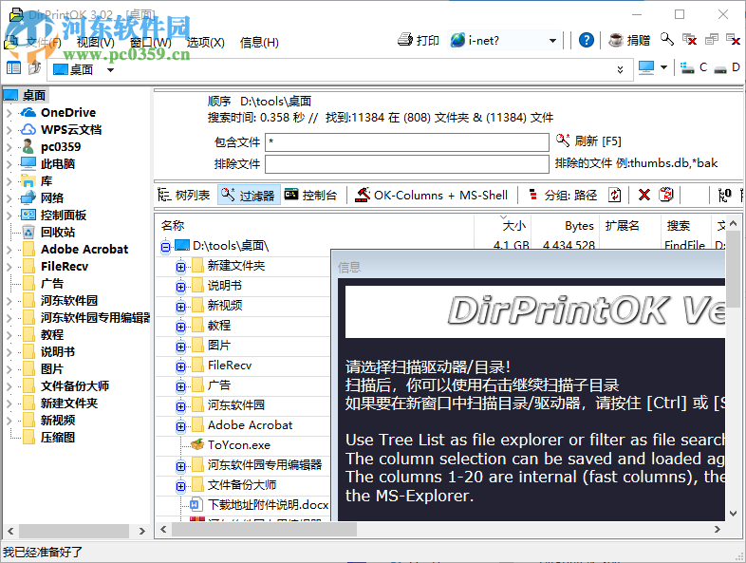This screenshot has height=563, width=746.
Task: Click the monitor icon next to drive list
Action: (x=646, y=67)
